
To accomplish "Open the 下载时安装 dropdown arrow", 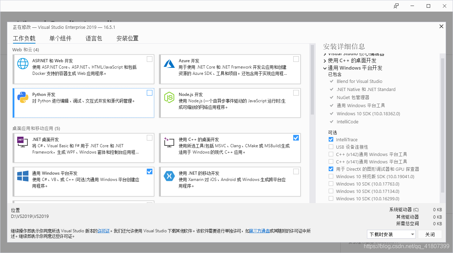I will click(x=412, y=234).
